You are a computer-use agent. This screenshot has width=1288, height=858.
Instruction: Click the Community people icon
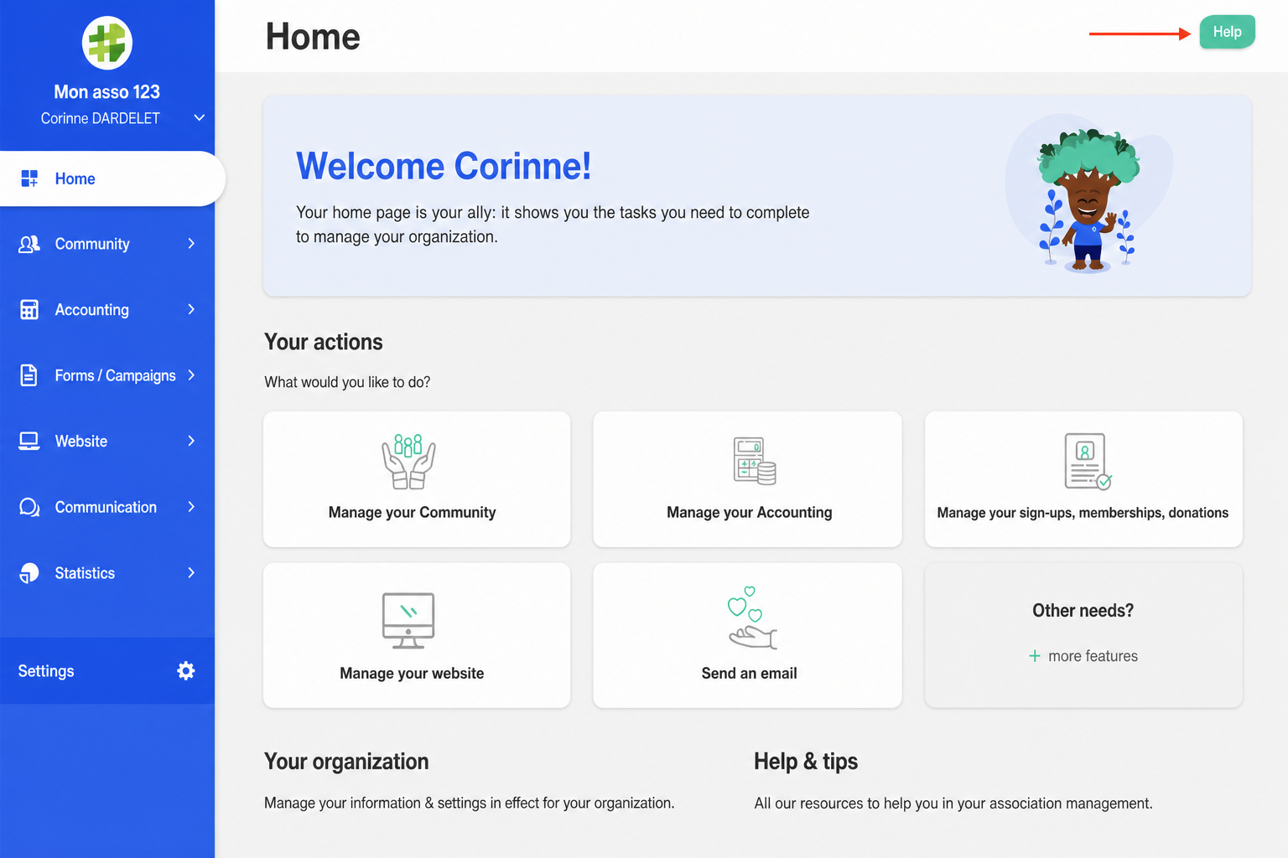29,244
